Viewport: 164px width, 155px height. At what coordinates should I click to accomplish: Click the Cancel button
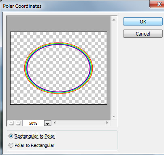(x=143, y=34)
